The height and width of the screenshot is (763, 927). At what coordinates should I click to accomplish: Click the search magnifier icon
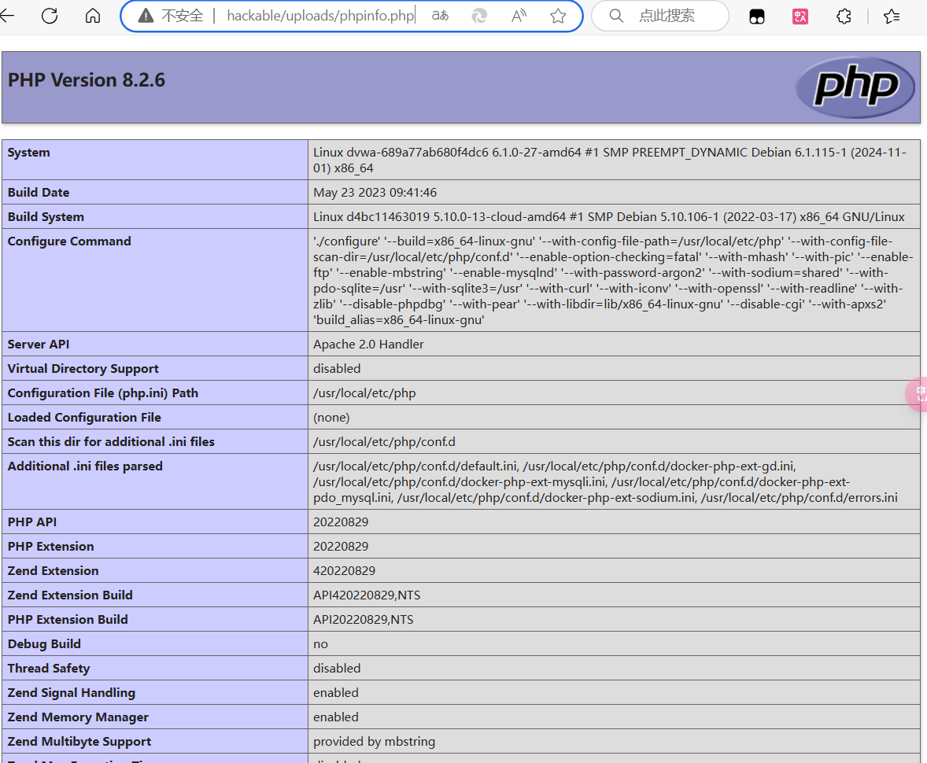click(616, 16)
